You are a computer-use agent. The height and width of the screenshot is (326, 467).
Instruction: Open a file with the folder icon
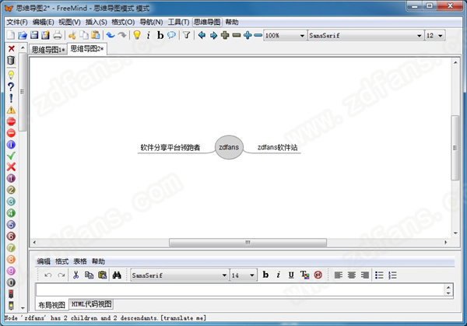tap(23, 35)
